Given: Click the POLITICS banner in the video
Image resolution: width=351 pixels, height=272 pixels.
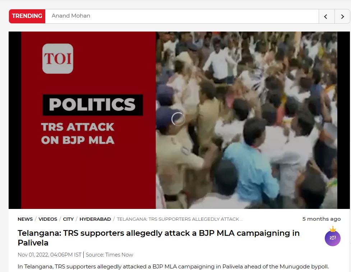Looking at the screenshot, I should [x=93, y=105].
